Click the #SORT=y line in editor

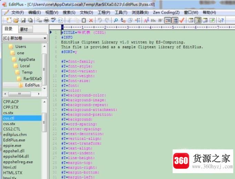[x=69, y=52]
